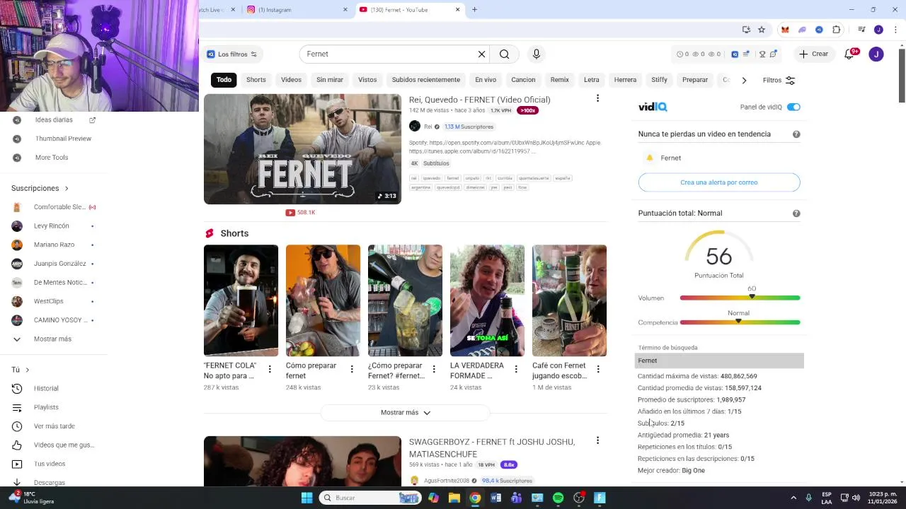This screenshot has width=906, height=509.
Task: Open More Tools in vidIQ sidebar
Action: point(52,158)
